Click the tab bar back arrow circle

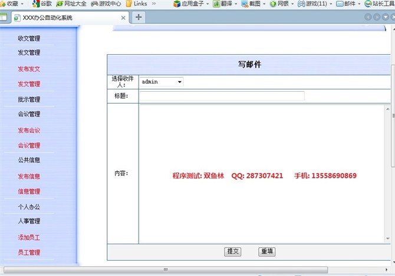(x=368, y=17)
